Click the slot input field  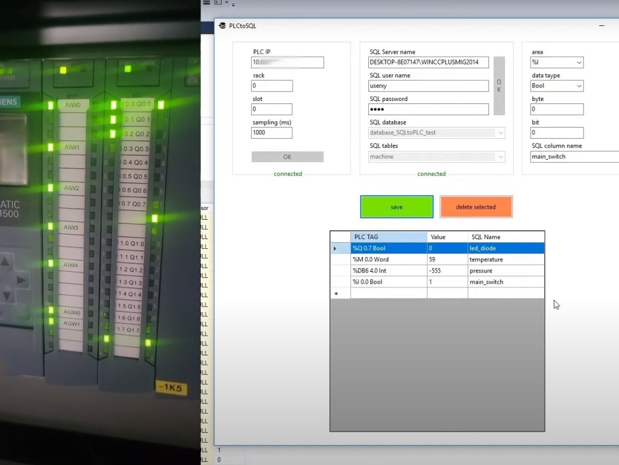(272, 109)
